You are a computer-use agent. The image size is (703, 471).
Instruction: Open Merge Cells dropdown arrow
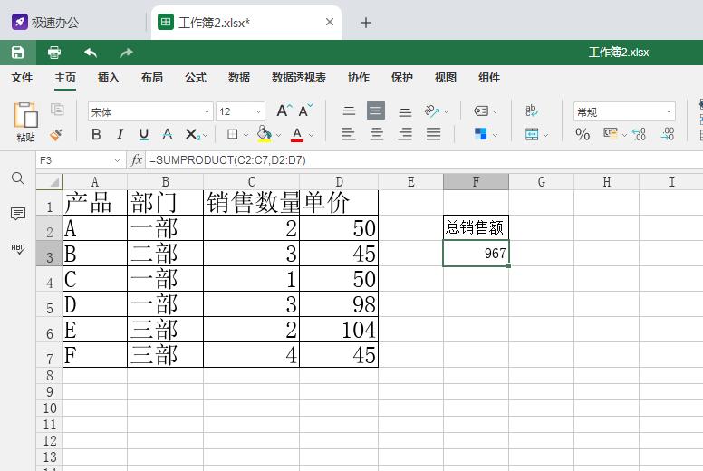coord(545,135)
